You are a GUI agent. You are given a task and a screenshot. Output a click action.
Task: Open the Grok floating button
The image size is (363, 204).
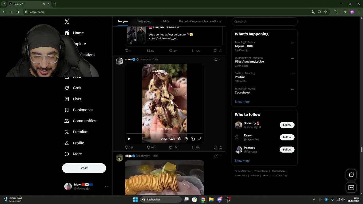pos(351,175)
